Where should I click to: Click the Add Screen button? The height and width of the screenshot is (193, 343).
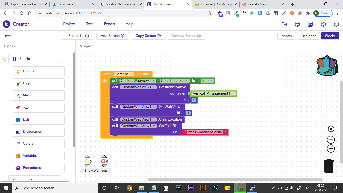pyautogui.click(x=112, y=36)
